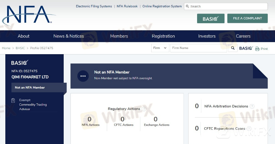Open the Firm search type dropdown

click(x=160, y=48)
